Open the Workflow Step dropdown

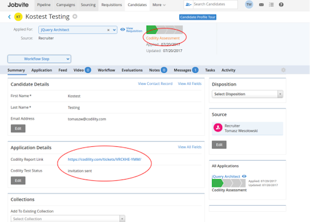pyautogui.click(x=39, y=59)
